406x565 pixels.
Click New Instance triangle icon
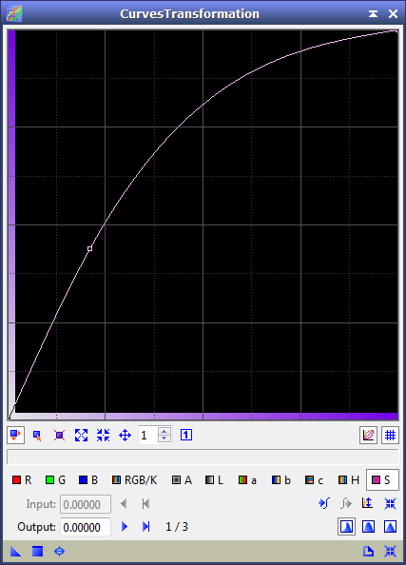pyautogui.click(x=15, y=552)
